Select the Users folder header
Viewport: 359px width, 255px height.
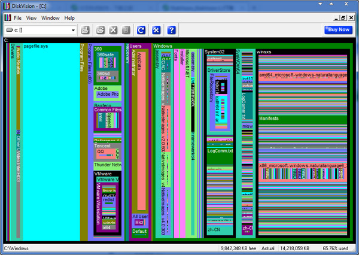coord(136,46)
